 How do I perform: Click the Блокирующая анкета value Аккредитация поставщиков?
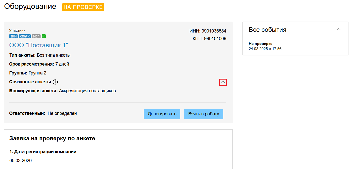(x=87, y=91)
